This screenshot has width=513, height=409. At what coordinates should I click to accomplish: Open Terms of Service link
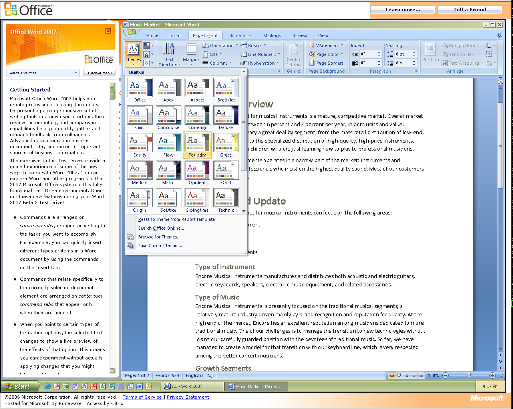click(x=142, y=397)
